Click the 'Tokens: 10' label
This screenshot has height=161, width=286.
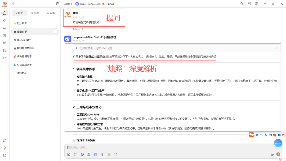coord(78,29)
